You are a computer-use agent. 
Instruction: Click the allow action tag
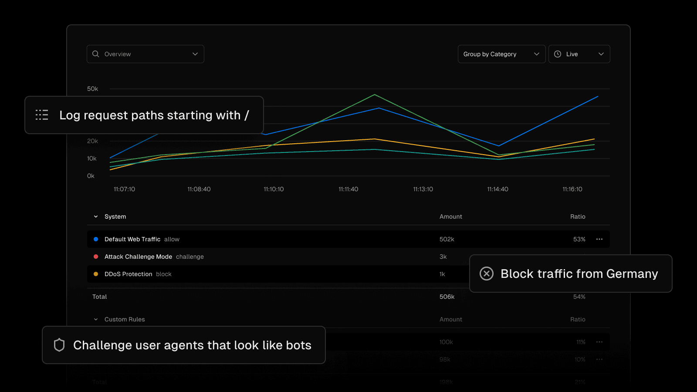click(172, 239)
